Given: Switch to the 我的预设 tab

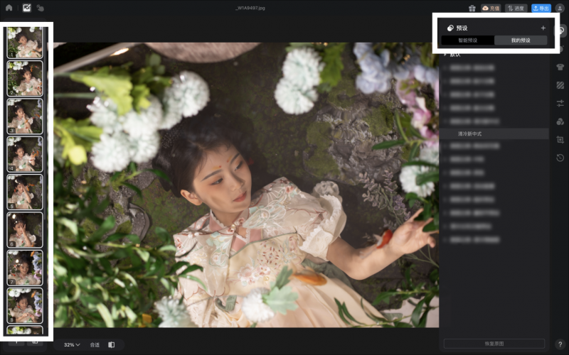Looking at the screenshot, I should [521, 40].
